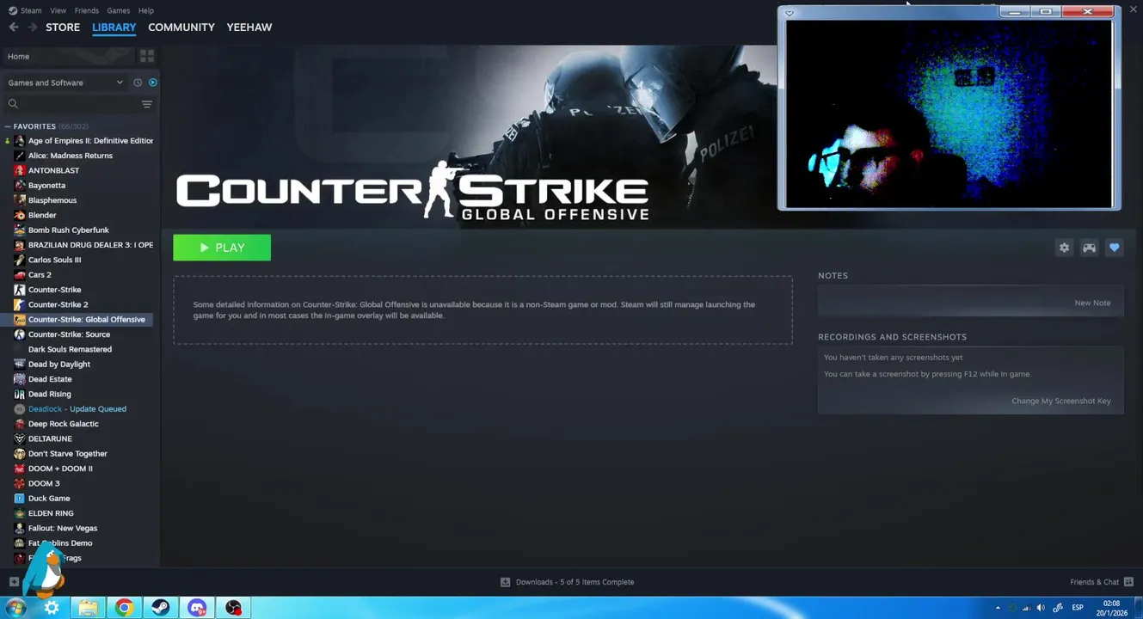
Task: Click the Dead by Daylight icon
Action: click(20, 365)
